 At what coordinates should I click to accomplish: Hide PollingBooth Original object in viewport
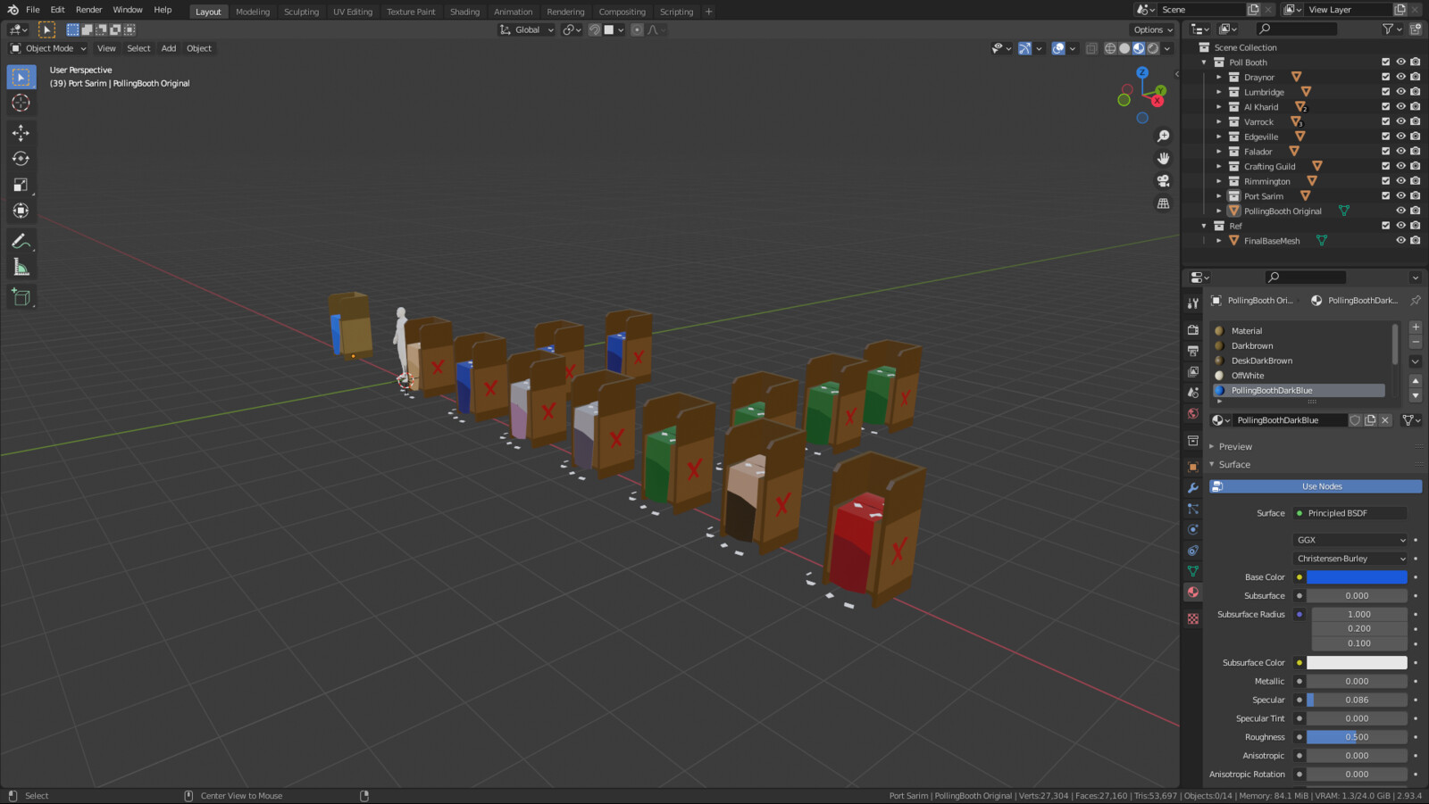1400,211
